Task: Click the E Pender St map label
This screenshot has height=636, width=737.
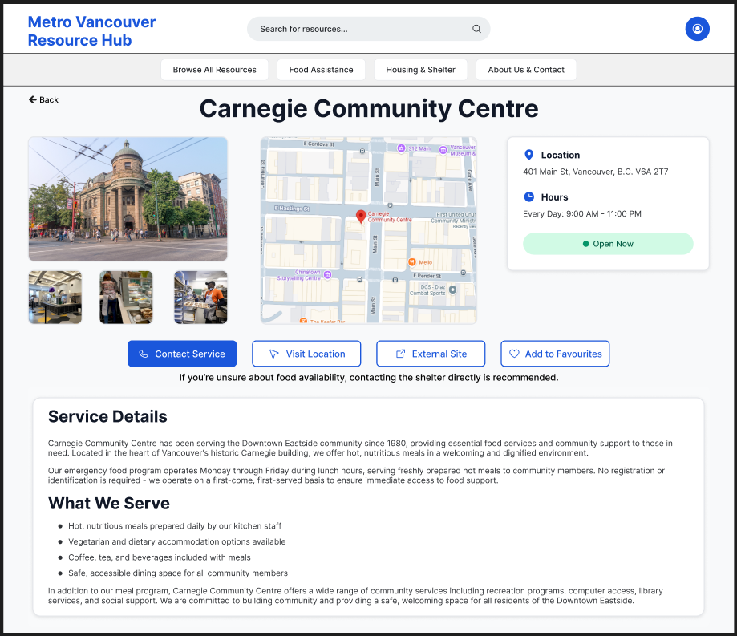Action: click(427, 276)
